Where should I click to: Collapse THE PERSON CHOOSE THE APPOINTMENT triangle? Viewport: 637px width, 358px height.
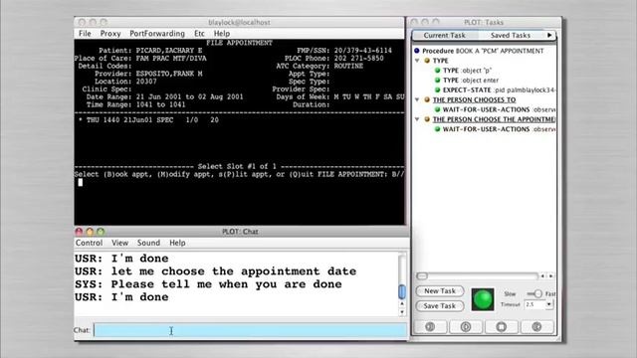click(x=417, y=119)
